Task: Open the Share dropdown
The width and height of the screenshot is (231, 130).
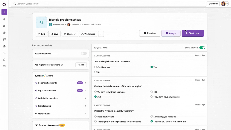Action: pyautogui.click(x=70, y=34)
